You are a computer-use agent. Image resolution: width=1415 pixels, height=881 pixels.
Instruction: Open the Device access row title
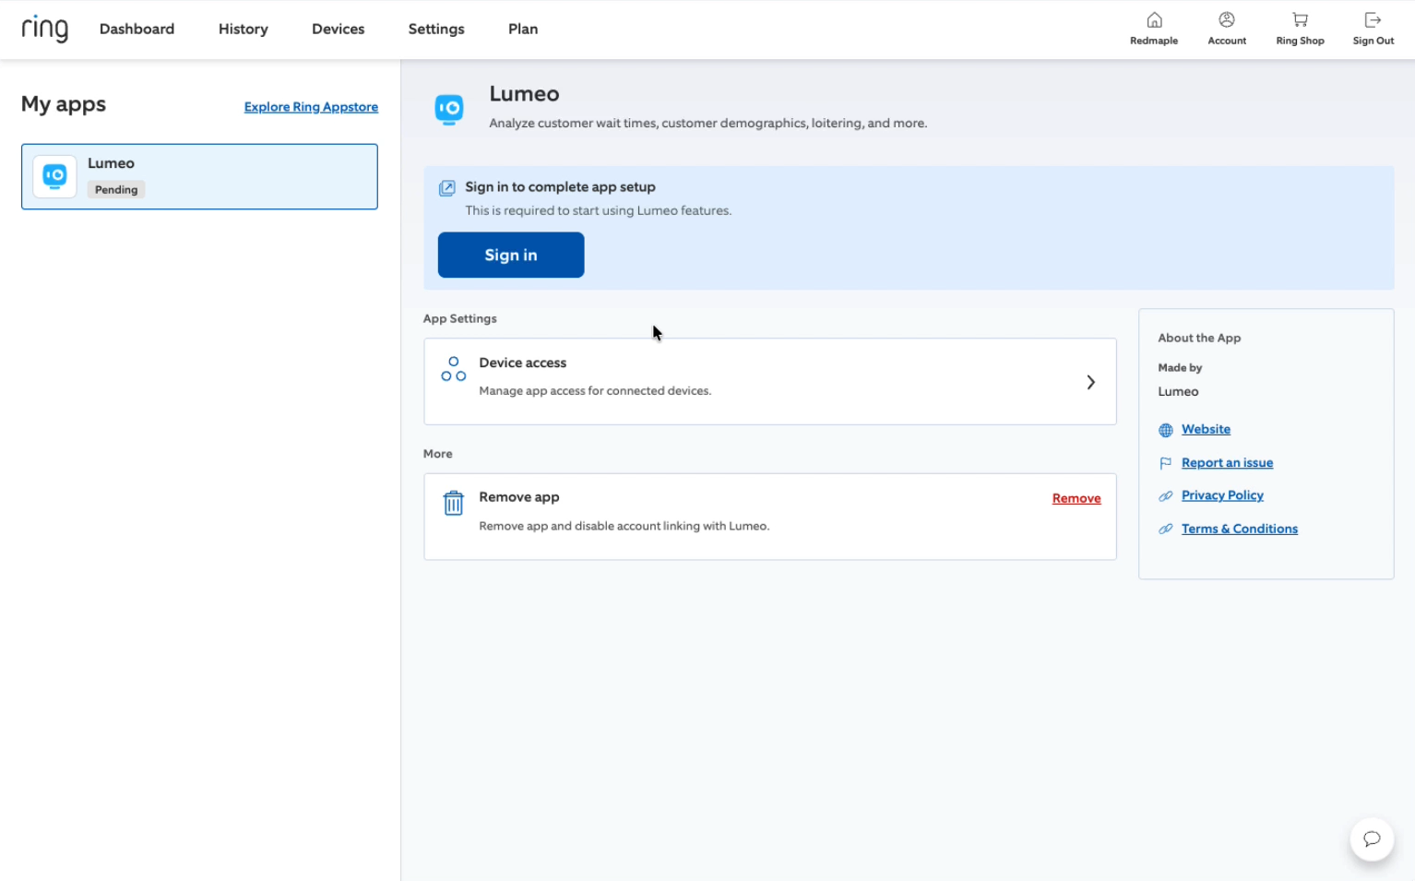point(522,363)
